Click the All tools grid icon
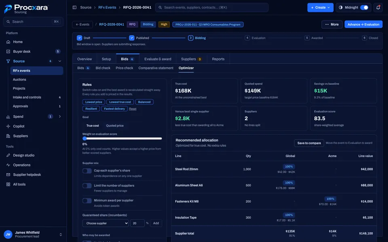 (x=8, y=184)
